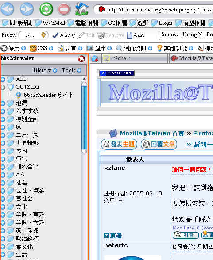
Task: Open the 即時新聞 bookmark folder
Action: 17,23
